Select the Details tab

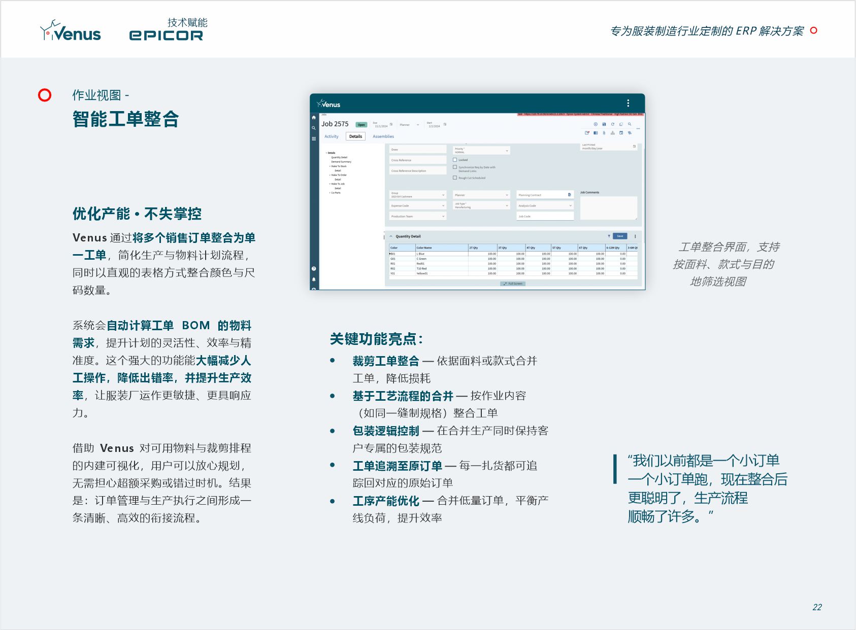click(356, 136)
